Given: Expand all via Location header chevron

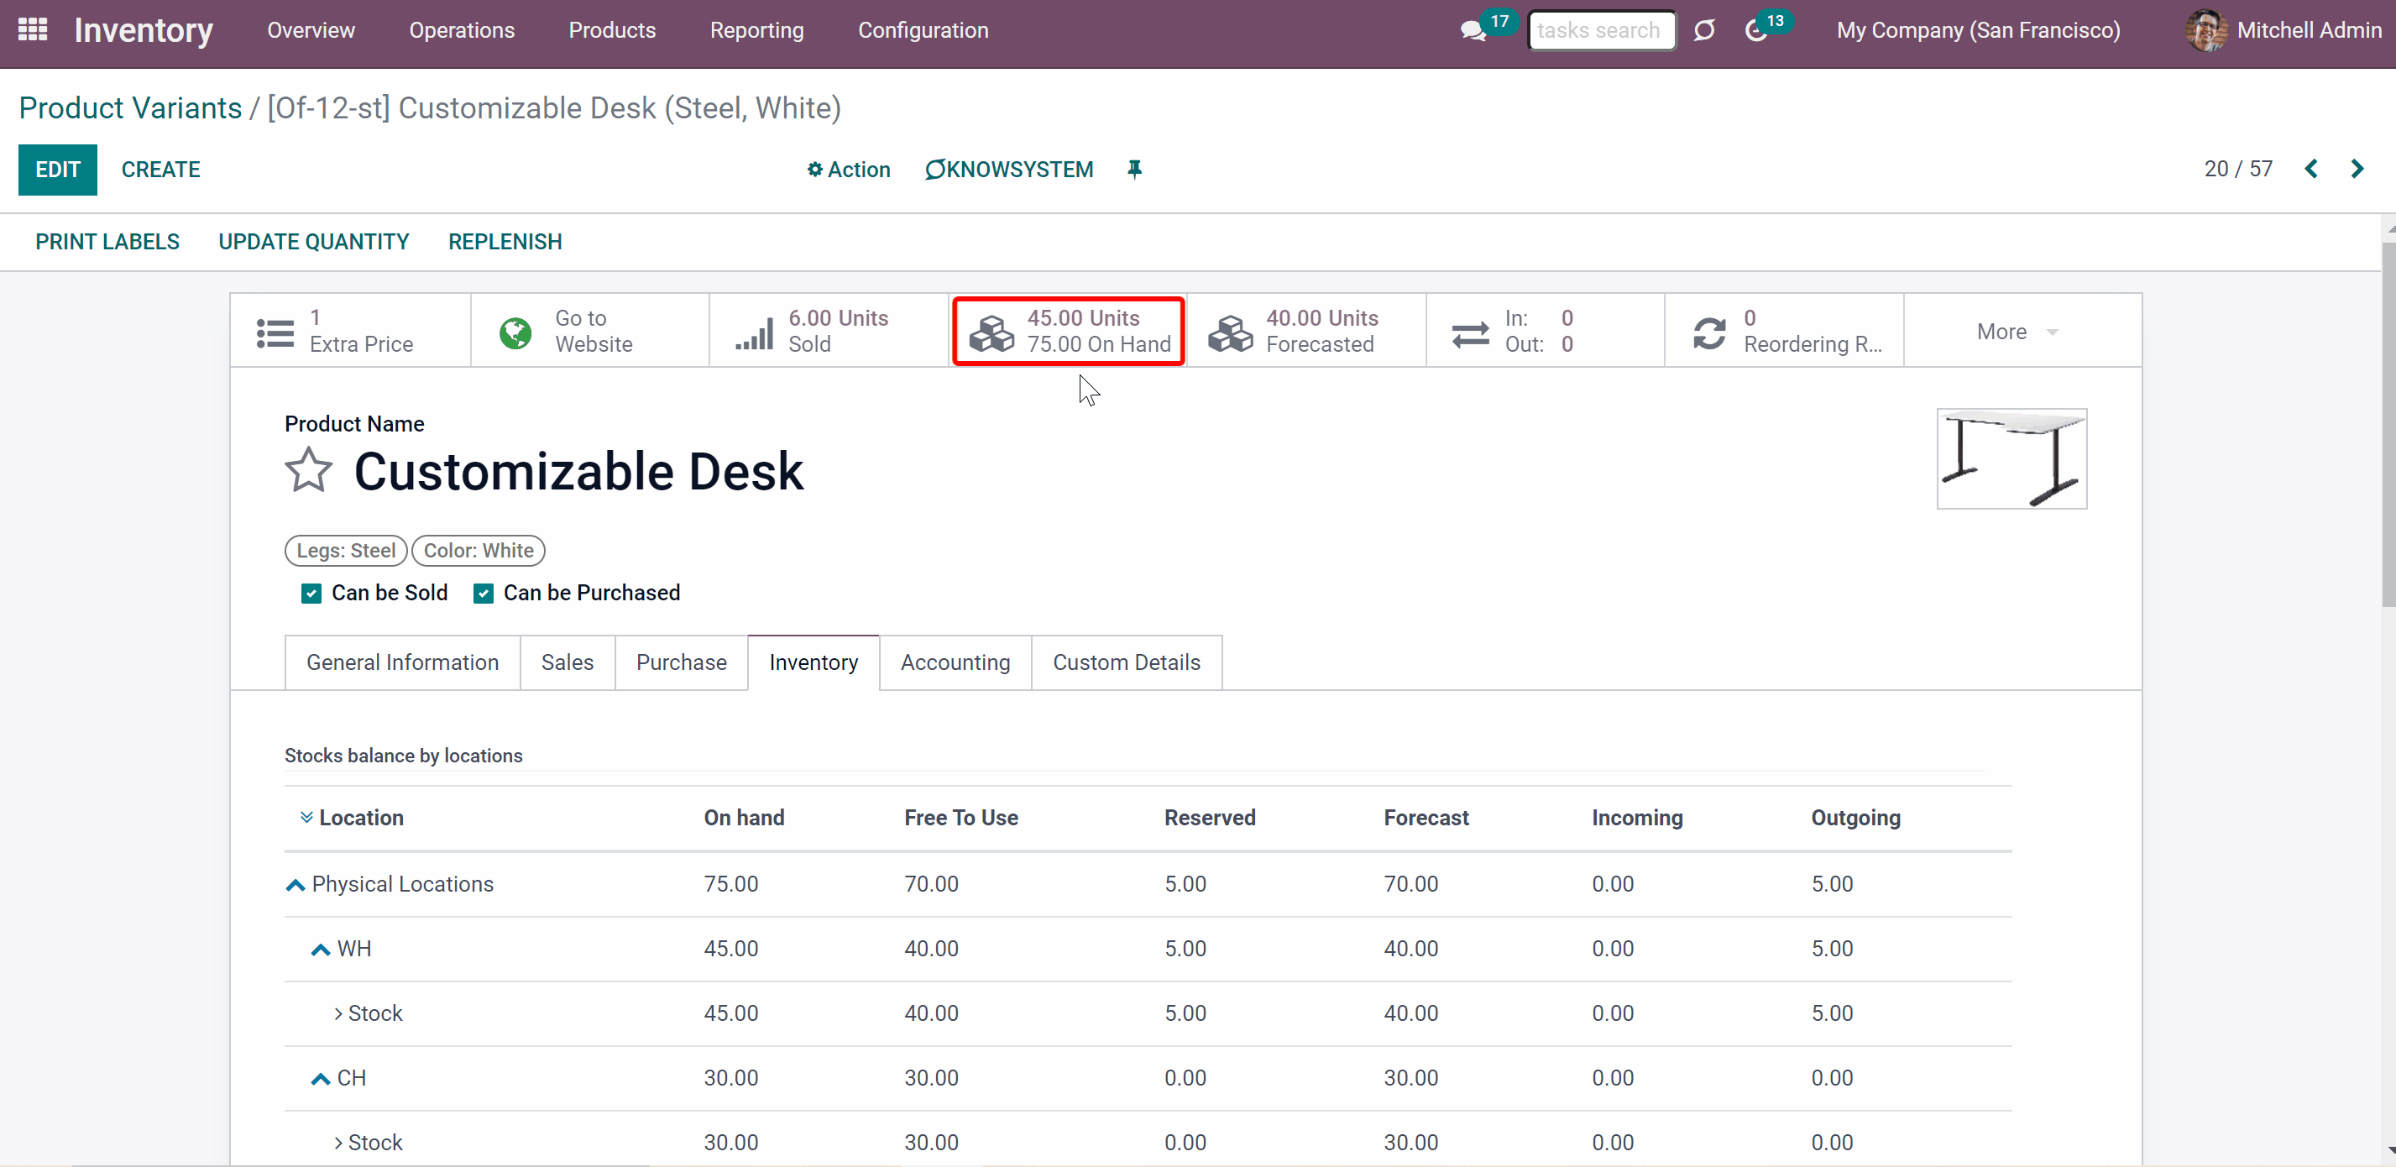Looking at the screenshot, I should pyautogui.click(x=306, y=818).
